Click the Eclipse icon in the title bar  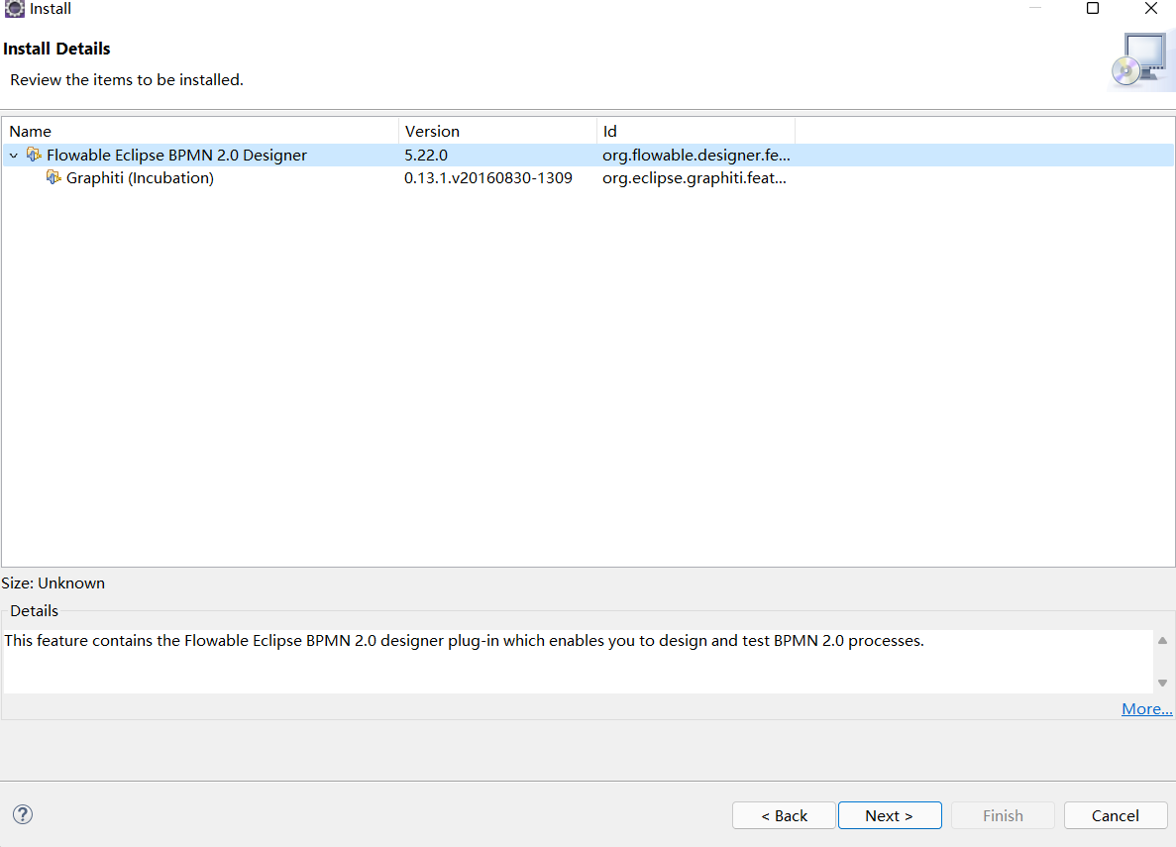click(x=14, y=8)
